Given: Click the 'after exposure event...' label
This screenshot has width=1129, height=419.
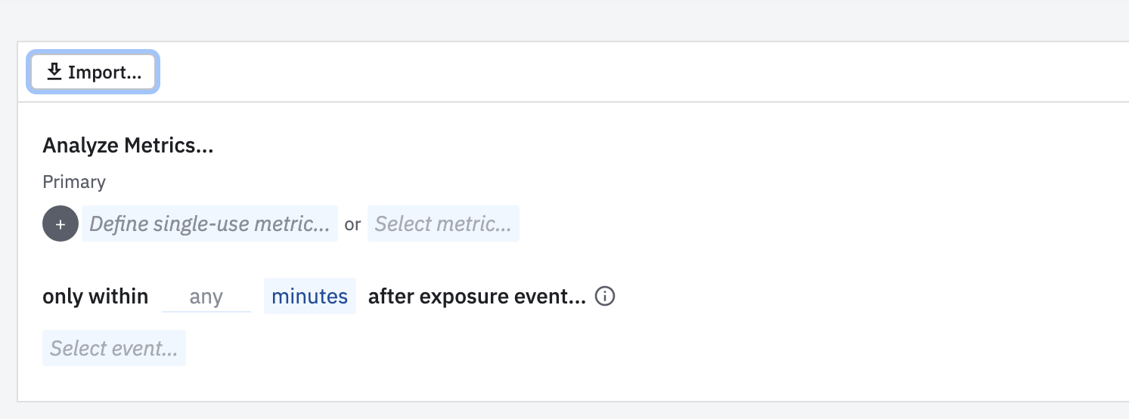Looking at the screenshot, I should pyautogui.click(x=477, y=297).
